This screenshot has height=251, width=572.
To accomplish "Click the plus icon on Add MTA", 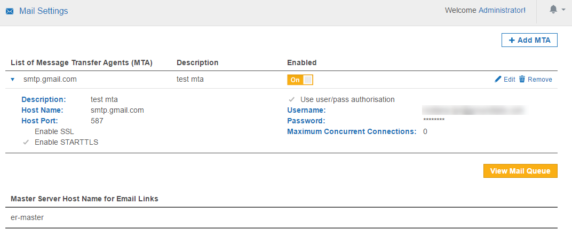I will 512,40.
